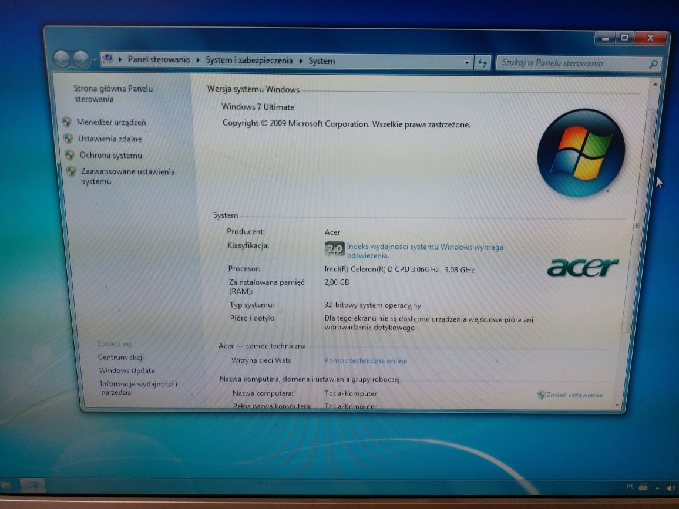Click the Acer logo
This screenshot has height=509, width=679.
coord(583,267)
